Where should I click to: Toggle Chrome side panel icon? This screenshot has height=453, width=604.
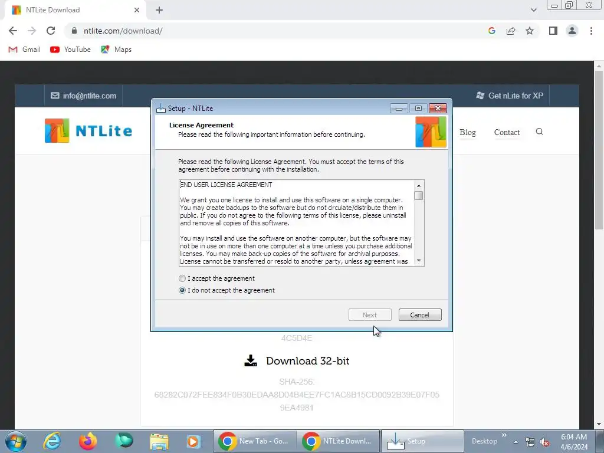pos(553,31)
